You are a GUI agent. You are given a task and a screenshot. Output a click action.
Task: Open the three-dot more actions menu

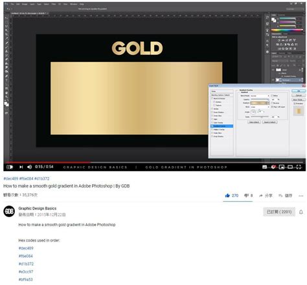pyautogui.click(x=301, y=196)
